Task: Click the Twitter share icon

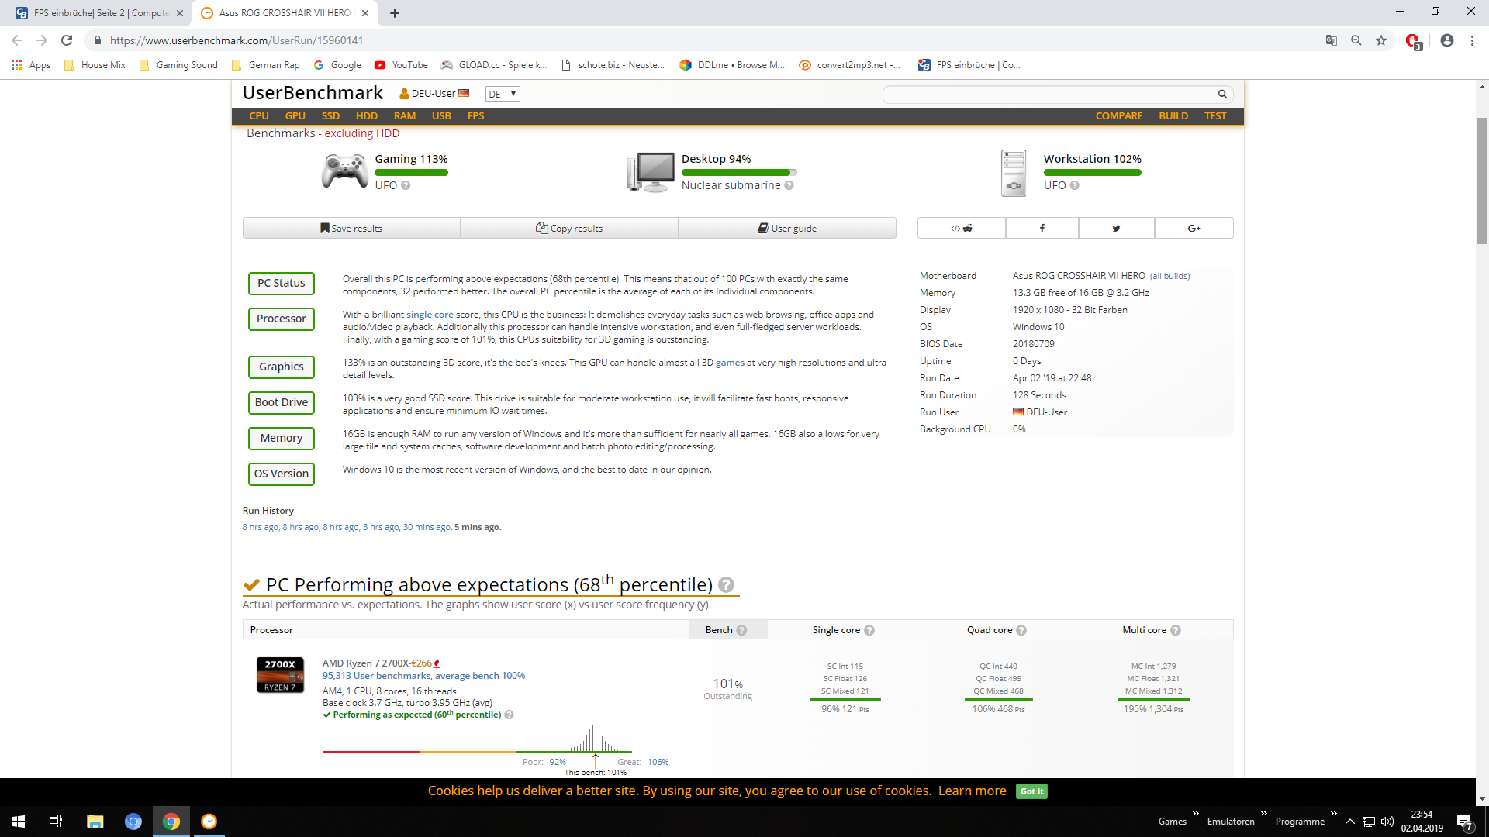Action: click(1116, 228)
